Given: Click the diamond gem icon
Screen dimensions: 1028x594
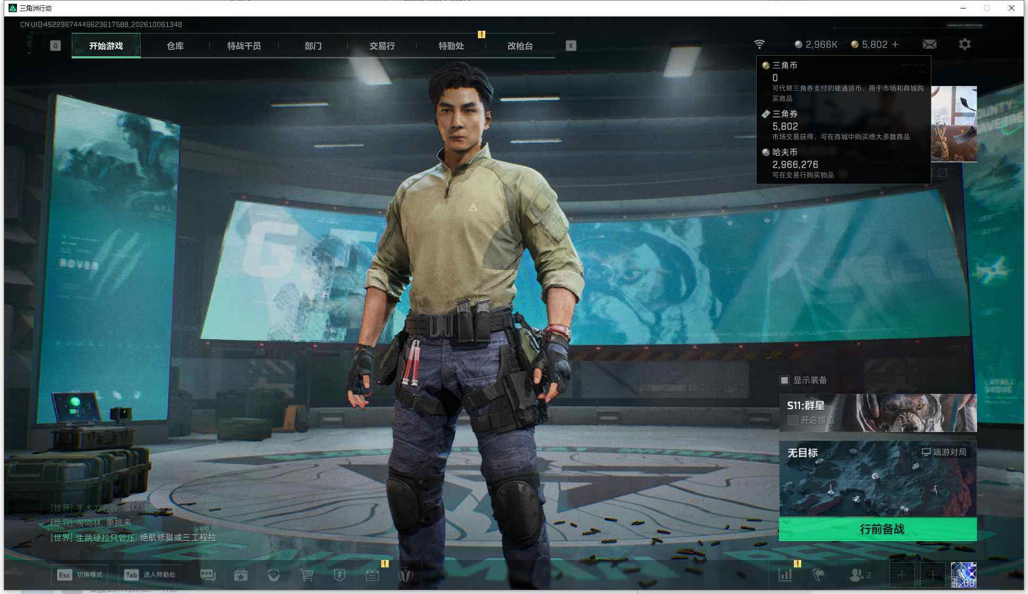Looking at the screenshot, I should click(x=273, y=575).
